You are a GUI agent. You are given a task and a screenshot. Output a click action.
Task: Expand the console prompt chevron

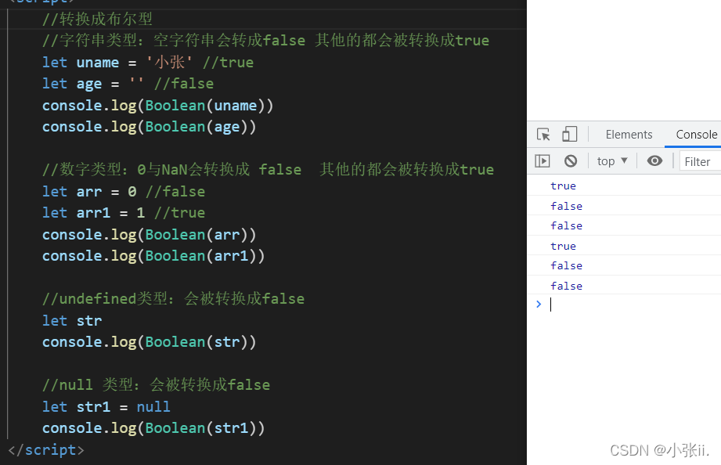[x=539, y=304]
